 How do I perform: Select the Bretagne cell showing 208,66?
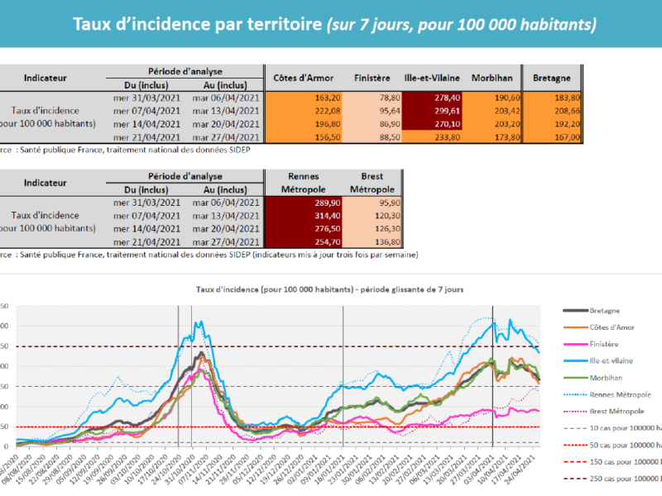[553, 110]
